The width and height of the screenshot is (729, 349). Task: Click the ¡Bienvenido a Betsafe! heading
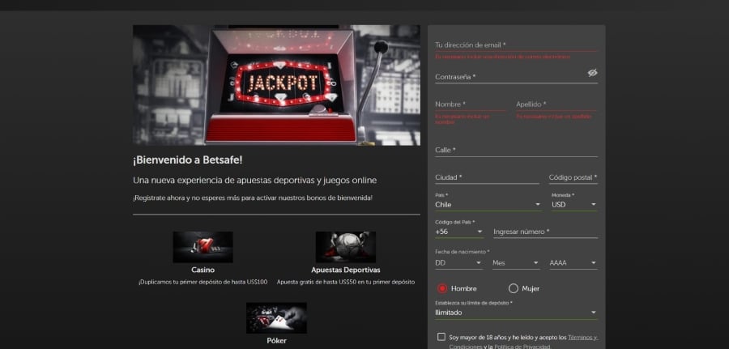click(187, 160)
